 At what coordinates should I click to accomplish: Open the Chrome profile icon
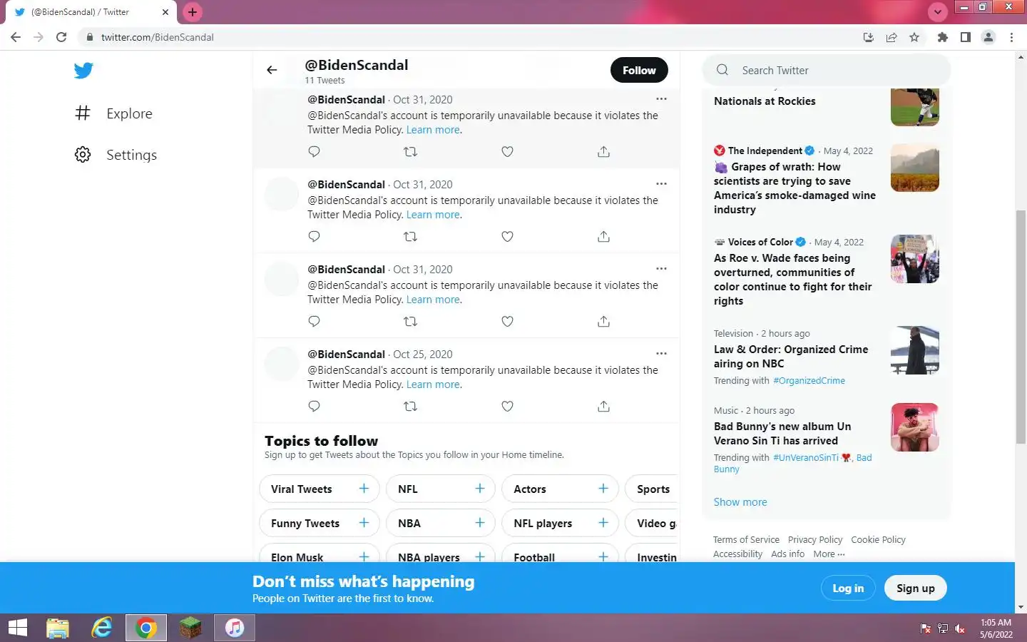(988, 37)
